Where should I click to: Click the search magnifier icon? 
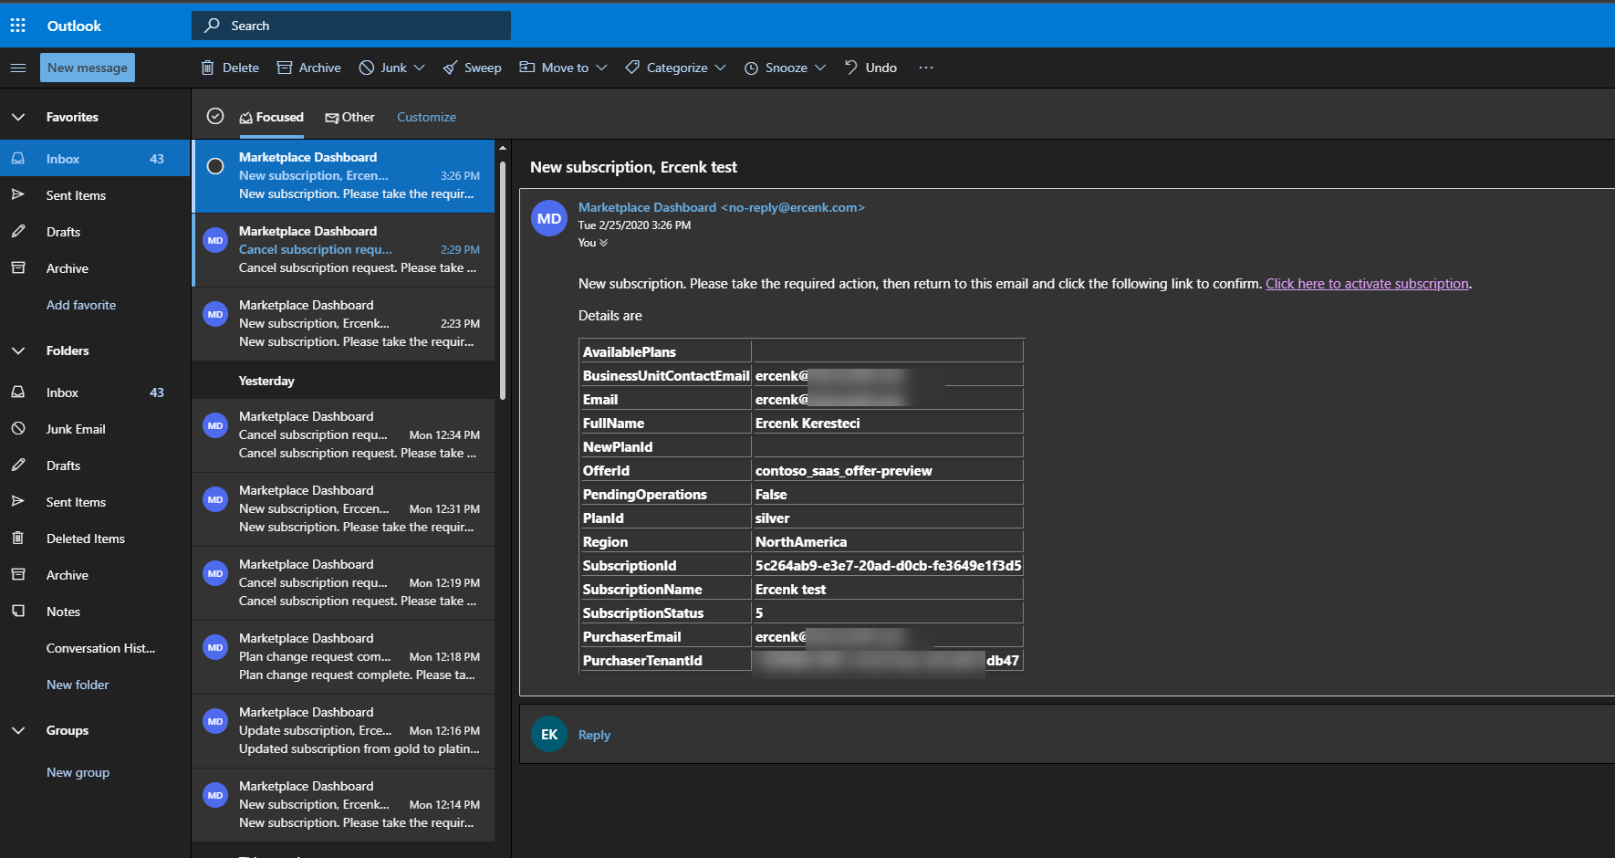(213, 26)
